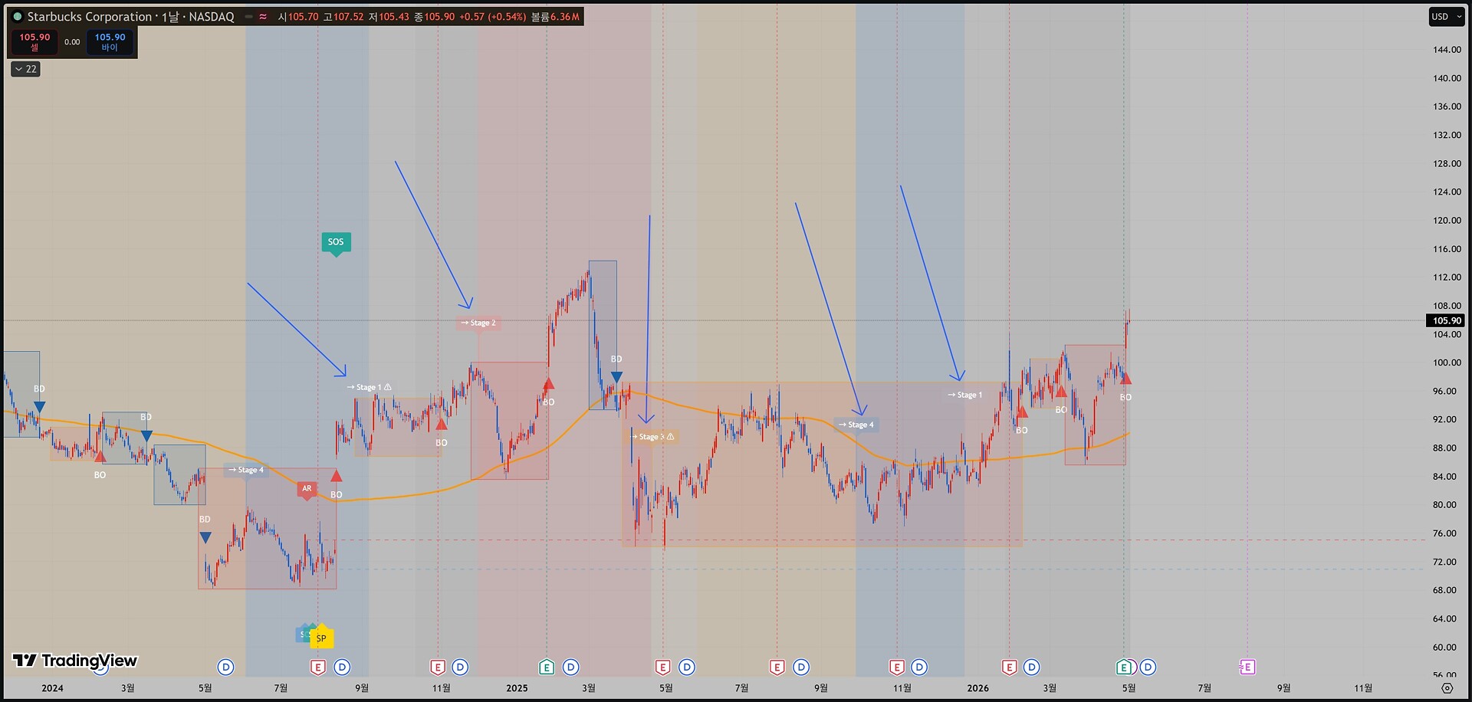Open the USD currency dropdown
1472x702 pixels.
tap(1446, 17)
